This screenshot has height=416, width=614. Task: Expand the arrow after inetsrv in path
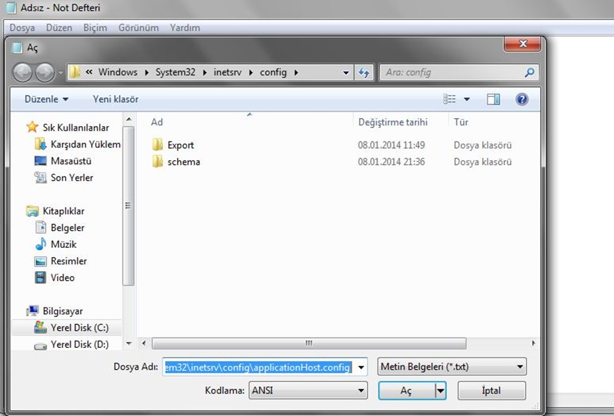[x=251, y=72]
